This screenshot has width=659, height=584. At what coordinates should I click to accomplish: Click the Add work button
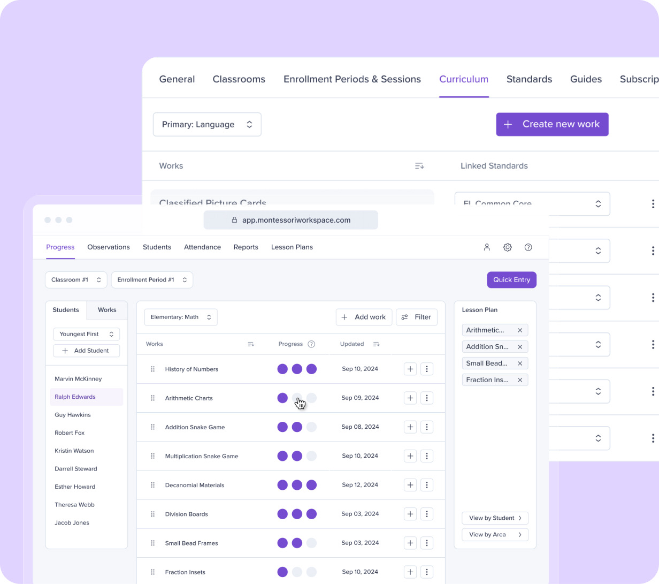point(364,317)
